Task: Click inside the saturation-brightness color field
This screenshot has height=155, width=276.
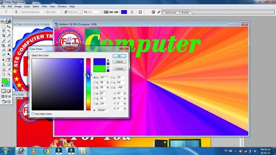Action: click(58, 84)
